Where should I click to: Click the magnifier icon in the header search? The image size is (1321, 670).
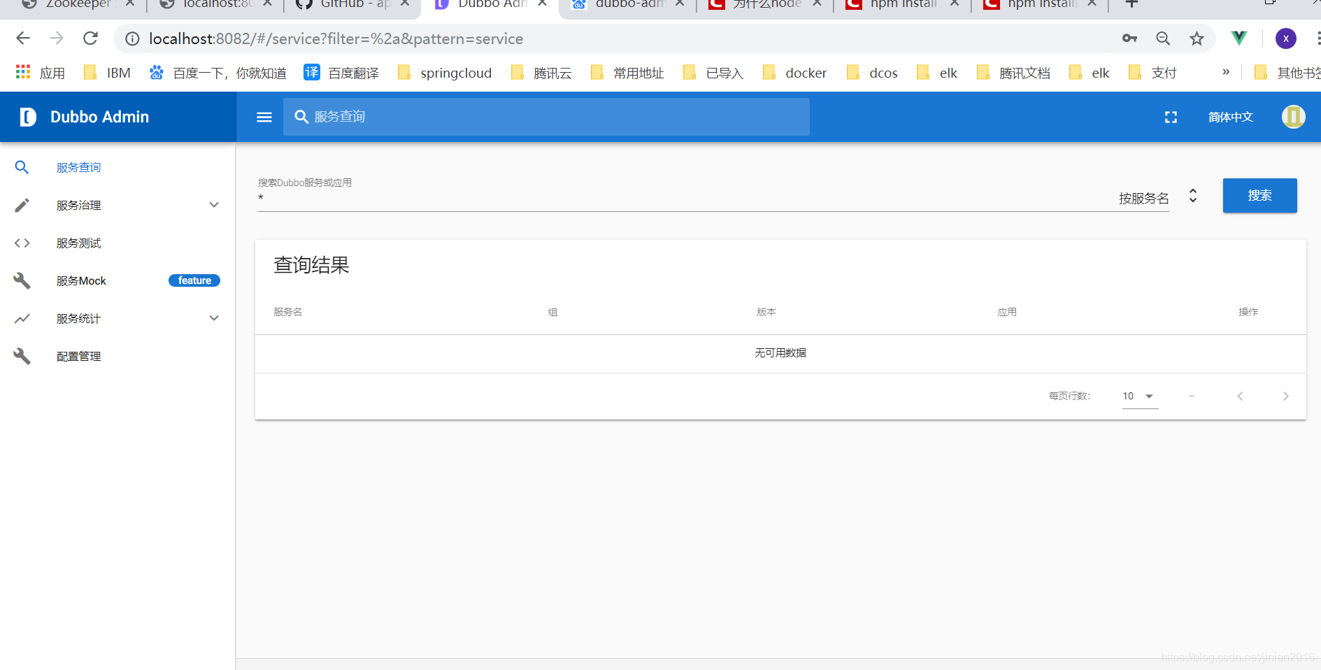(x=301, y=117)
